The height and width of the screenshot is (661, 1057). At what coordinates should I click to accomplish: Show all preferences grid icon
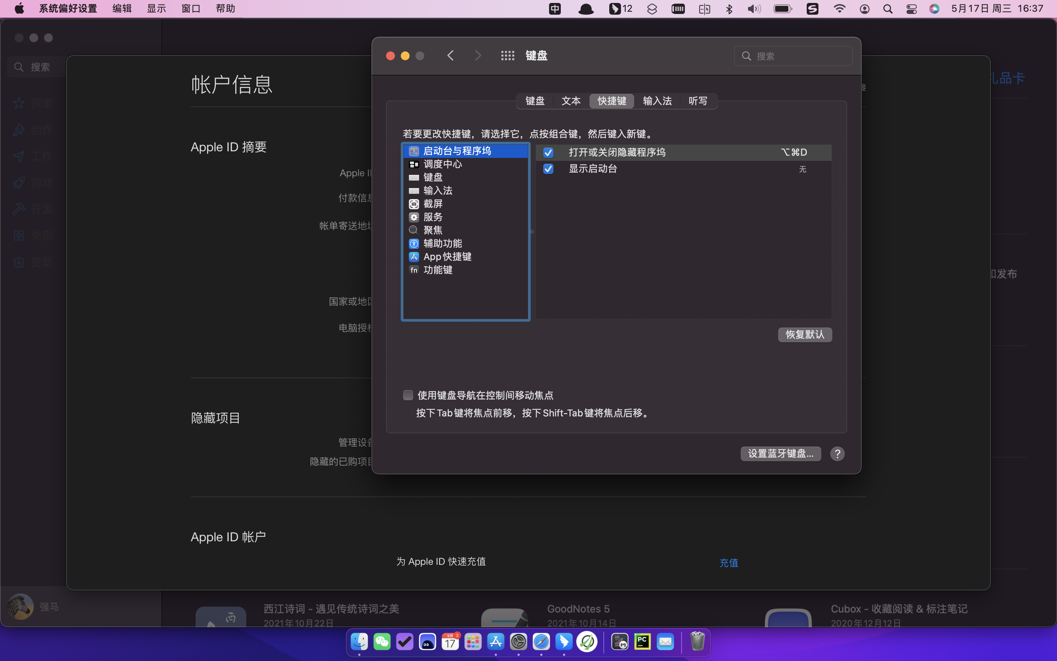click(508, 55)
